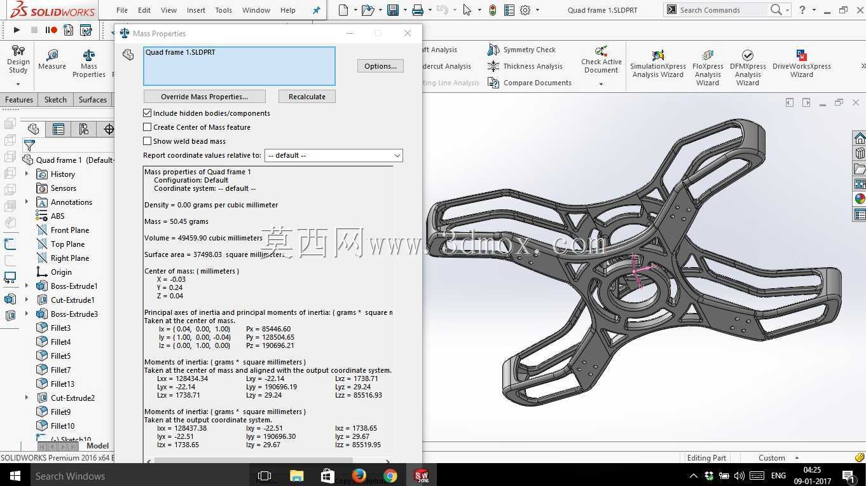Switch to the Surfaces tab
The width and height of the screenshot is (866, 486).
pos(93,100)
